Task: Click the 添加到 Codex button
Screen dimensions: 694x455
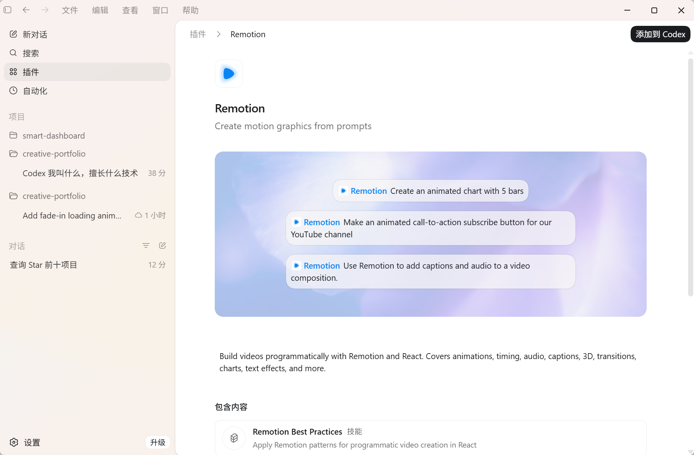Action: (x=660, y=34)
